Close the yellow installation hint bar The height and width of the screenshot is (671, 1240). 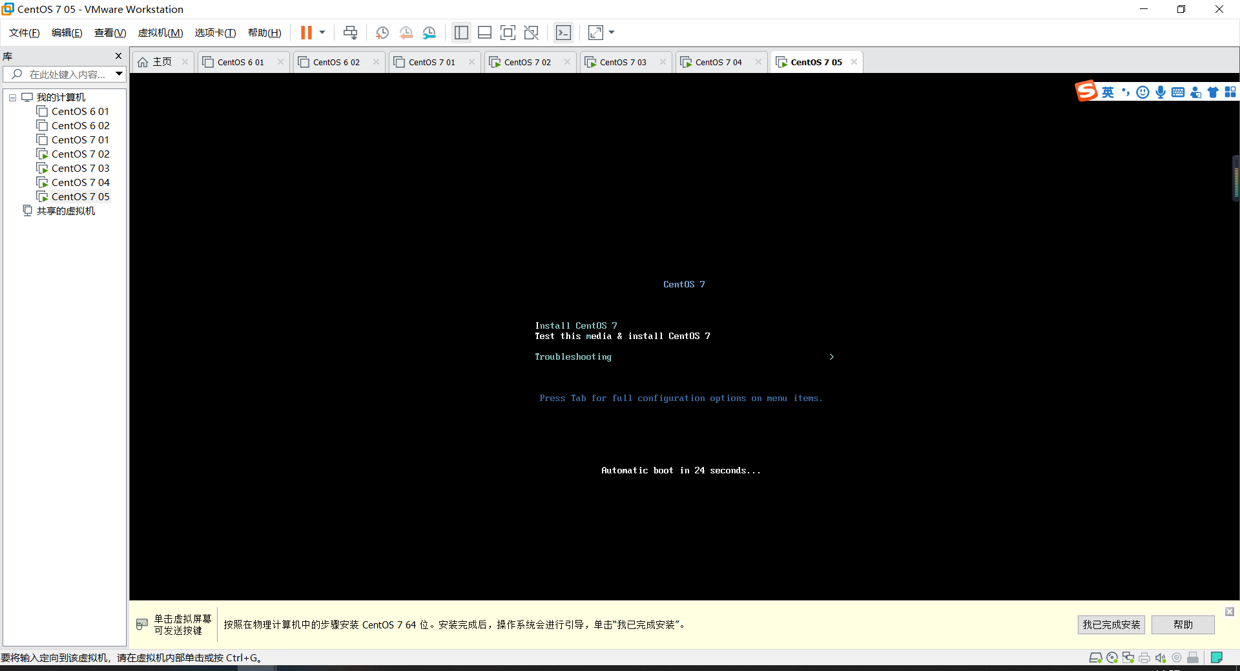tap(1230, 611)
